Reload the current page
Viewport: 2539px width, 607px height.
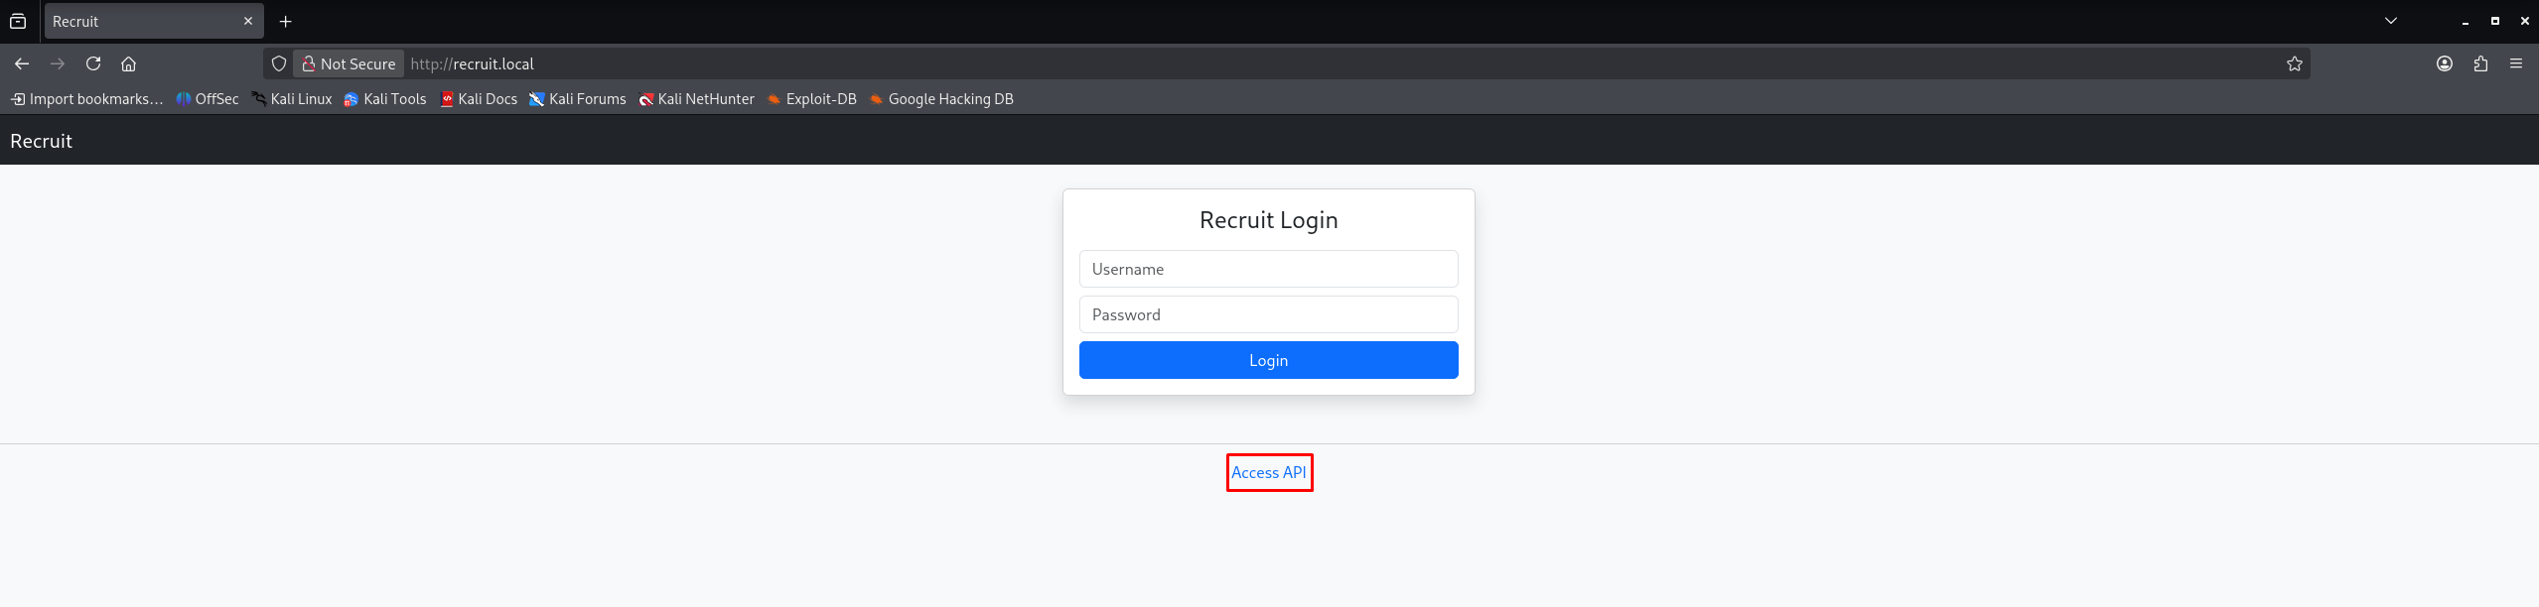[93, 63]
